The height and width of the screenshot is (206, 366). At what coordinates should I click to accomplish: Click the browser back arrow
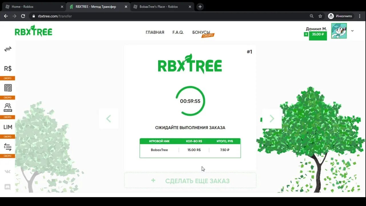[x=6, y=16]
